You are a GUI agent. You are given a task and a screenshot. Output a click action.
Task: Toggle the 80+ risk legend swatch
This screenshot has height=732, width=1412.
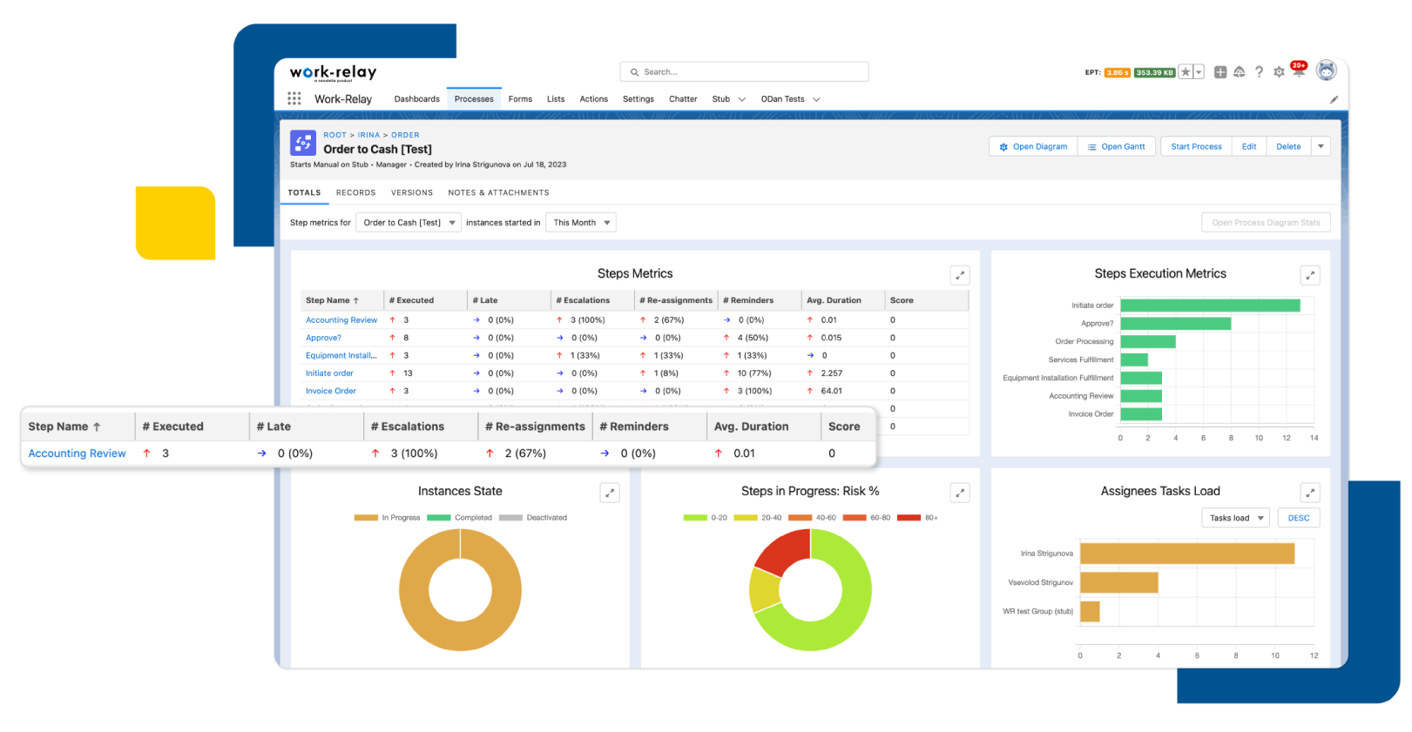[909, 518]
